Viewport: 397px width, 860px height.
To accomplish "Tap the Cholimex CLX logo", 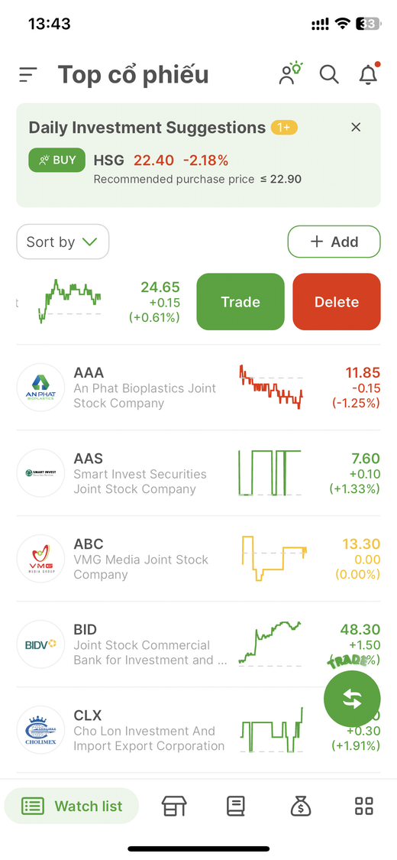I will (40, 730).
